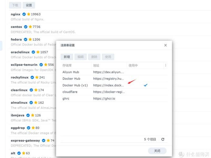211x158 pixels.
Task: Click the verified badge next to eggdrop
Action: click(28, 128)
